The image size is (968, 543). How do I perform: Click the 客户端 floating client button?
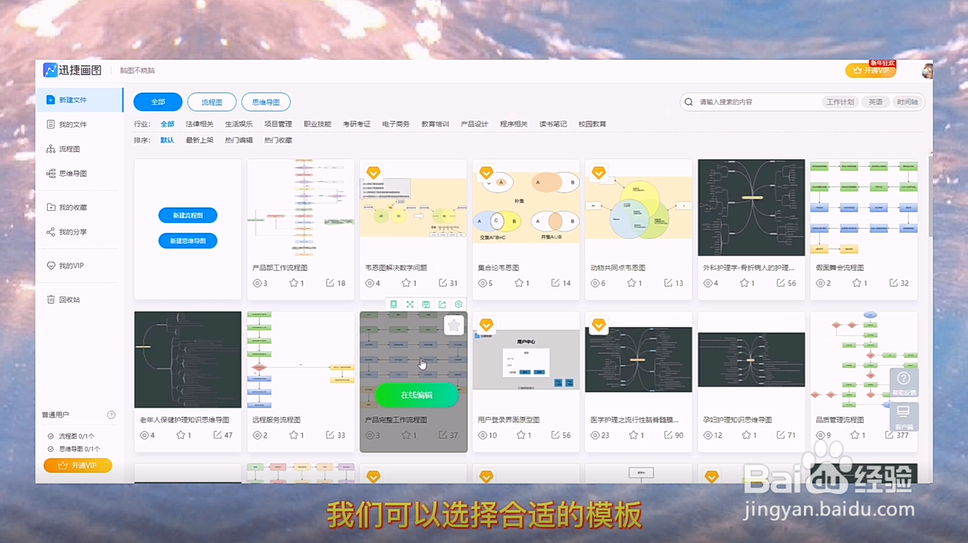(x=904, y=417)
